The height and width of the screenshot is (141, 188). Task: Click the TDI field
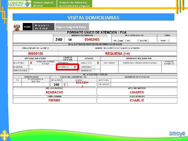click(17, 84)
